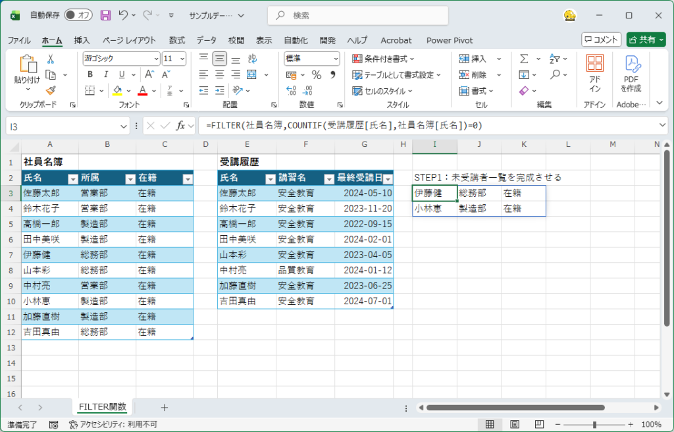Open the PDF作成 Acrobat tool
The height and width of the screenshot is (432, 674).
(x=632, y=74)
